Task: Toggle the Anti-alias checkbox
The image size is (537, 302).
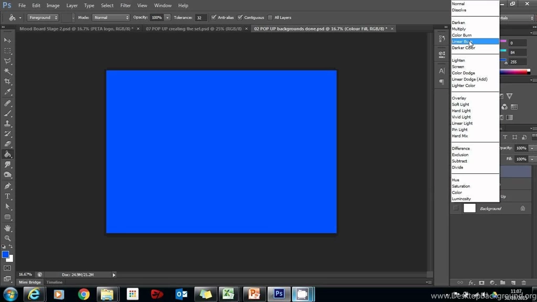Action: (213, 17)
